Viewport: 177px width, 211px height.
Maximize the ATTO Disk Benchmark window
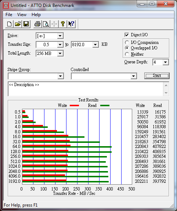click(152, 4)
